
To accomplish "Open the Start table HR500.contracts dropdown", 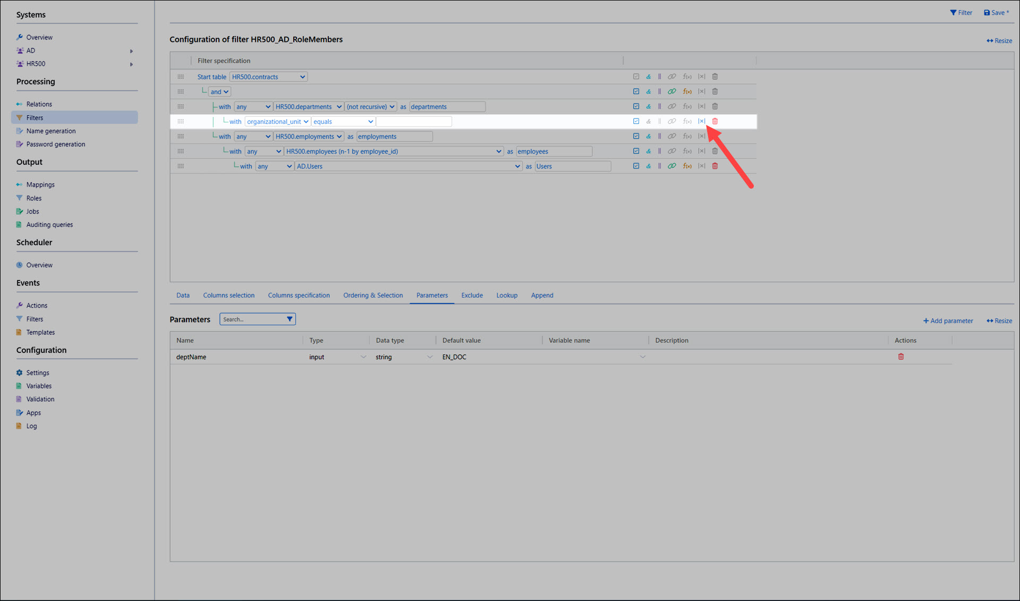I will [268, 77].
